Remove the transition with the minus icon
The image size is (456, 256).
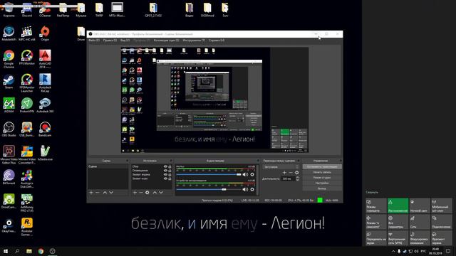pos(291,173)
